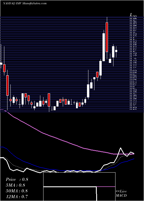Click the '<<Live MACD' label
Screen dimensions: 144x201
pos(121,193)
